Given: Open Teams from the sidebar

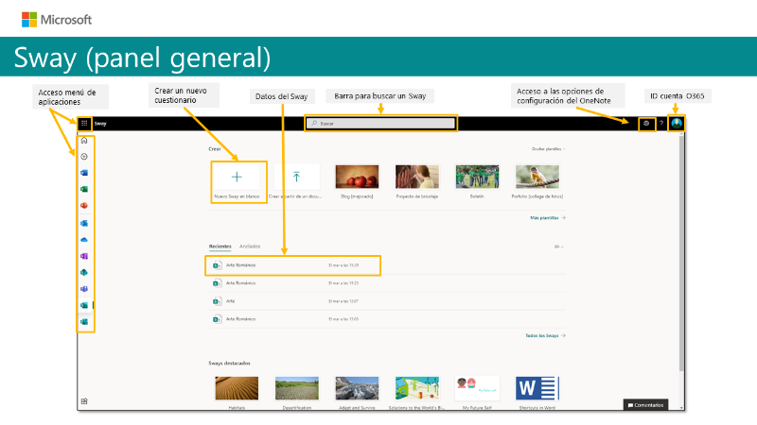Looking at the screenshot, I should point(84,289).
